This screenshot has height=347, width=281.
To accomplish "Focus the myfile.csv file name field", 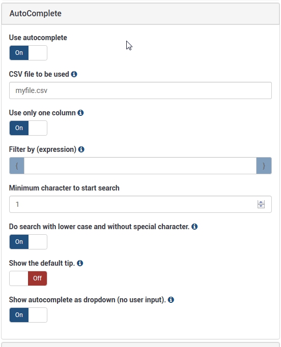I will click(140, 90).
